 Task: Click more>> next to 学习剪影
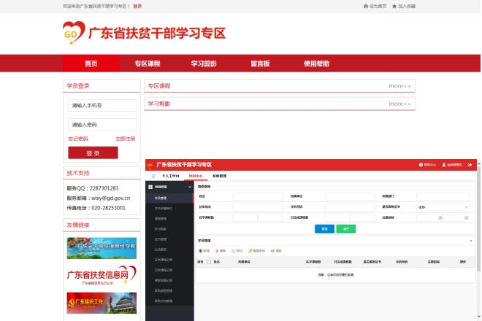(399, 104)
